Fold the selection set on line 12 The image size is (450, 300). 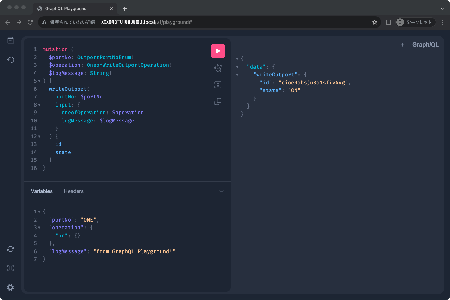(x=39, y=136)
